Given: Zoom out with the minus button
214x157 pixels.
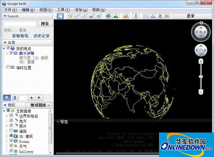Looking at the screenshot, I should pos(201,92).
